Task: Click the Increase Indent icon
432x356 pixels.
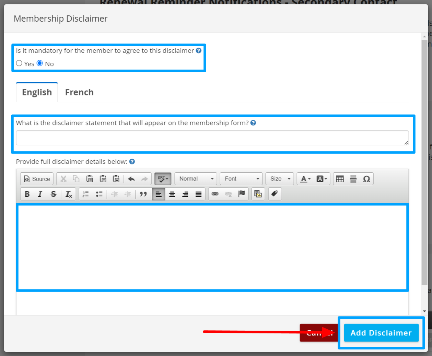Action: [x=128, y=194]
